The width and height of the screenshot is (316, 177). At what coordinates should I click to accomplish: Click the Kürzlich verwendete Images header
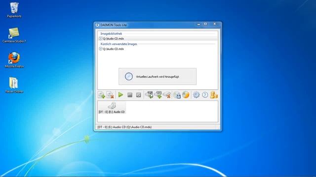click(x=118, y=44)
